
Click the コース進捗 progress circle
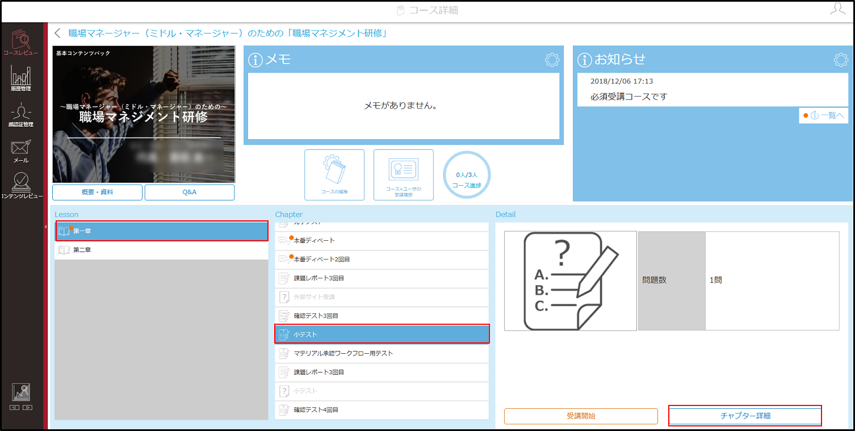coord(467,175)
